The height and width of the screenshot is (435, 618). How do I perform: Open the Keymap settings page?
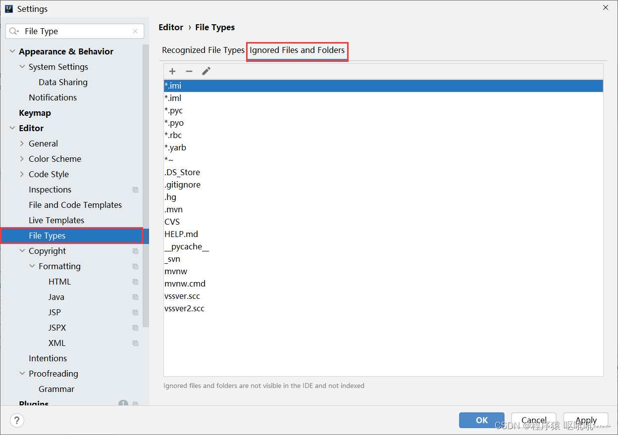tap(34, 112)
